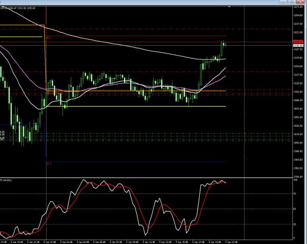Select the long orange horizontal pivot line

tap(136, 91)
